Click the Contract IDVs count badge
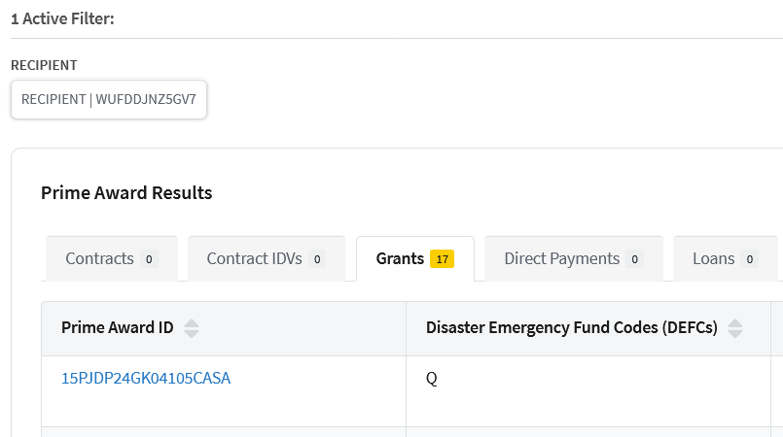The height and width of the screenshot is (437, 783). point(317,259)
